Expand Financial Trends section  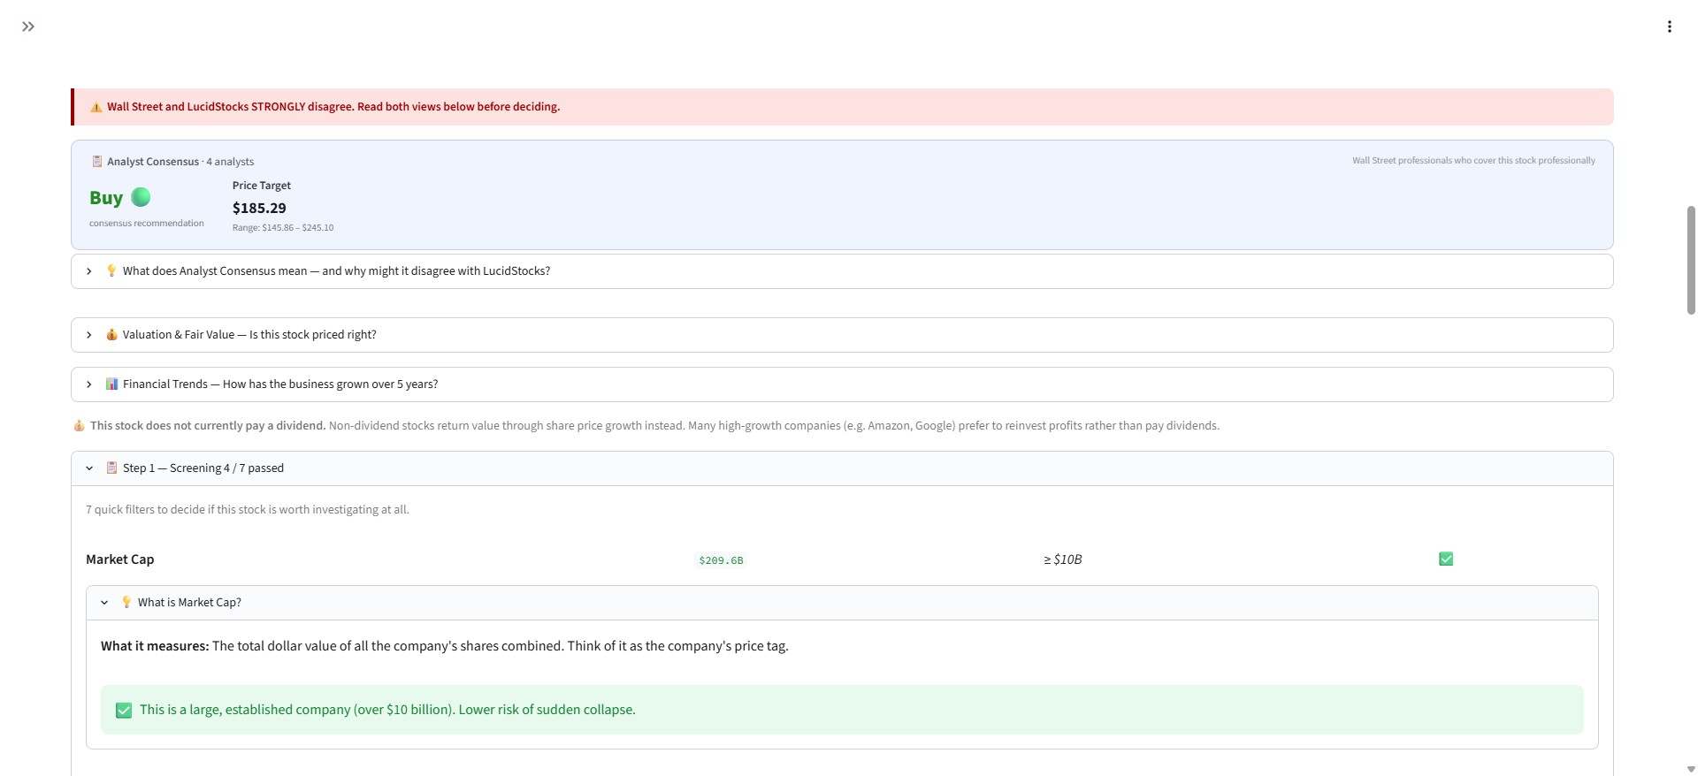point(842,384)
